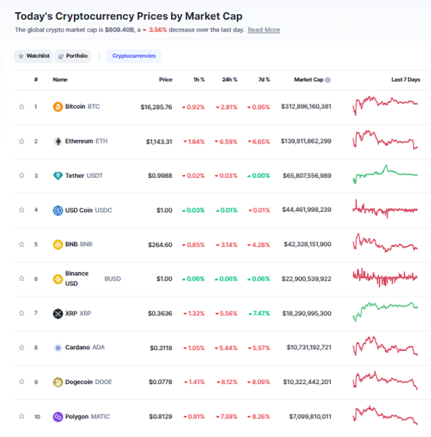Image resolution: width=431 pixels, height=437 pixels.
Task: Click Cardano market cap $10,731,192,721
Action: 309,347
